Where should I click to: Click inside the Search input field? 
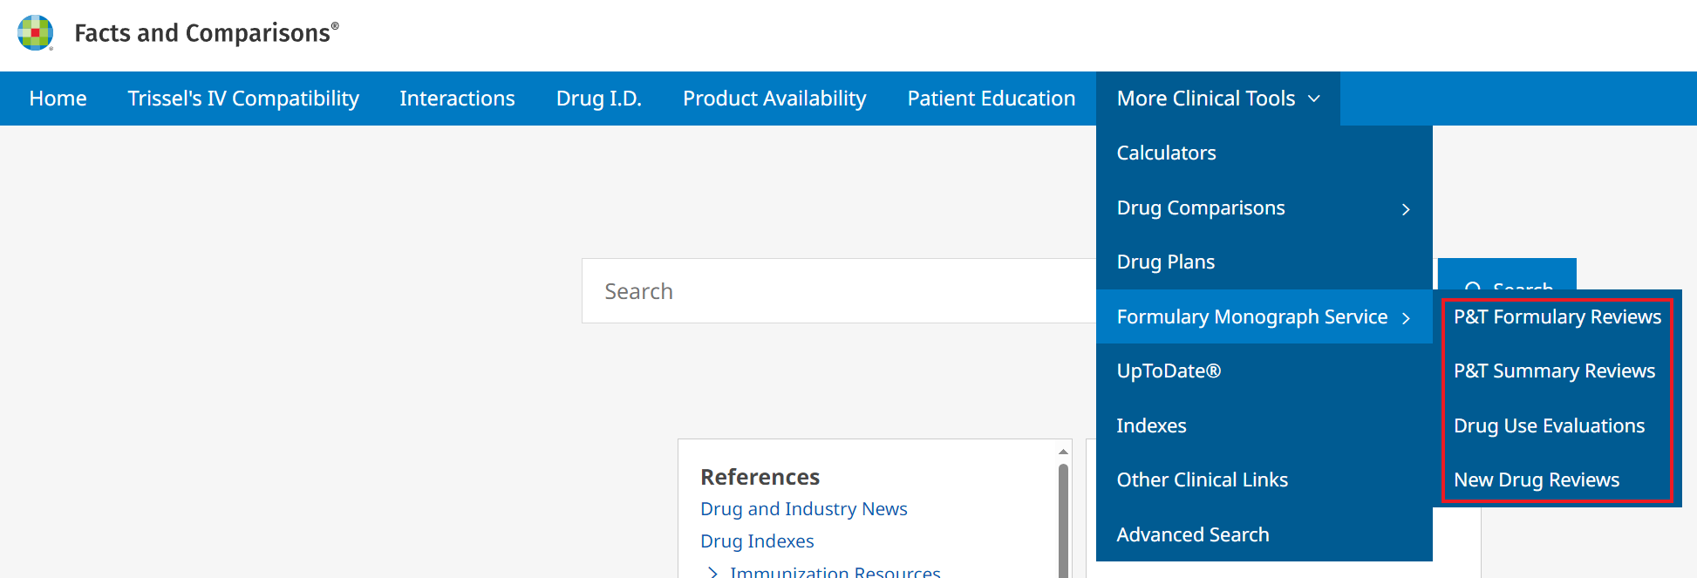coord(837,291)
